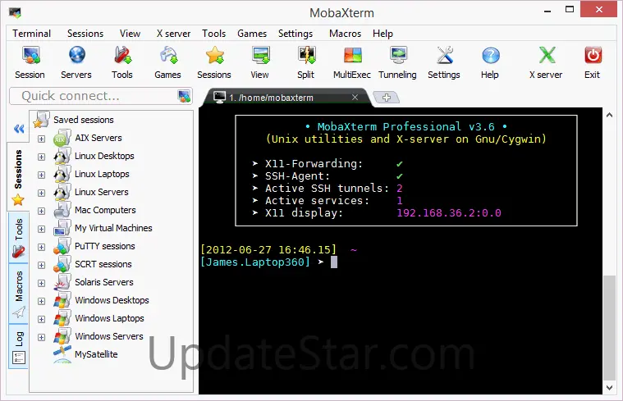Select the Linux Servers tree item
623x401 pixels.
tap(101, 192)
